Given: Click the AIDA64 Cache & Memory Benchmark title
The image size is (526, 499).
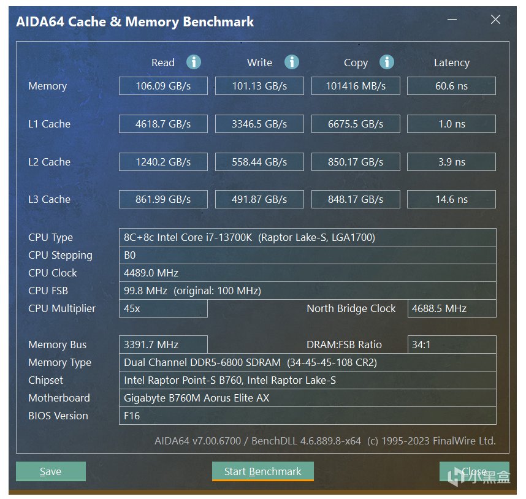Looking at the screenshot, I should click(x=135, y=22).
